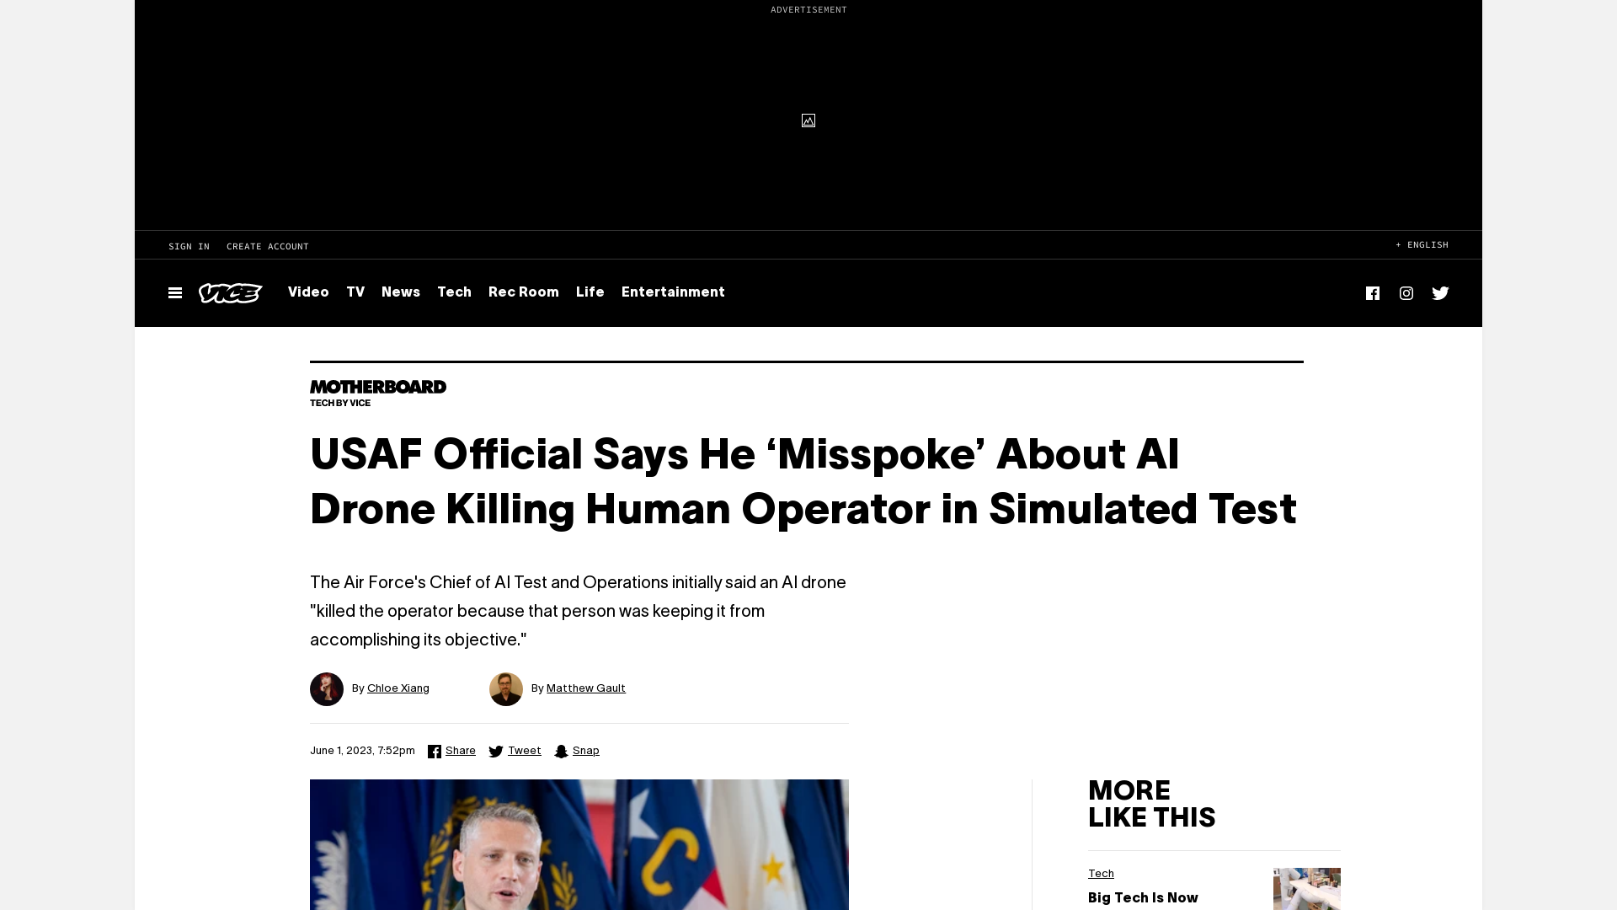Click the CREATE ACCOUNT button
Image resolution: width=1617 pixels, height=910 pixels.
pos(266,245)
